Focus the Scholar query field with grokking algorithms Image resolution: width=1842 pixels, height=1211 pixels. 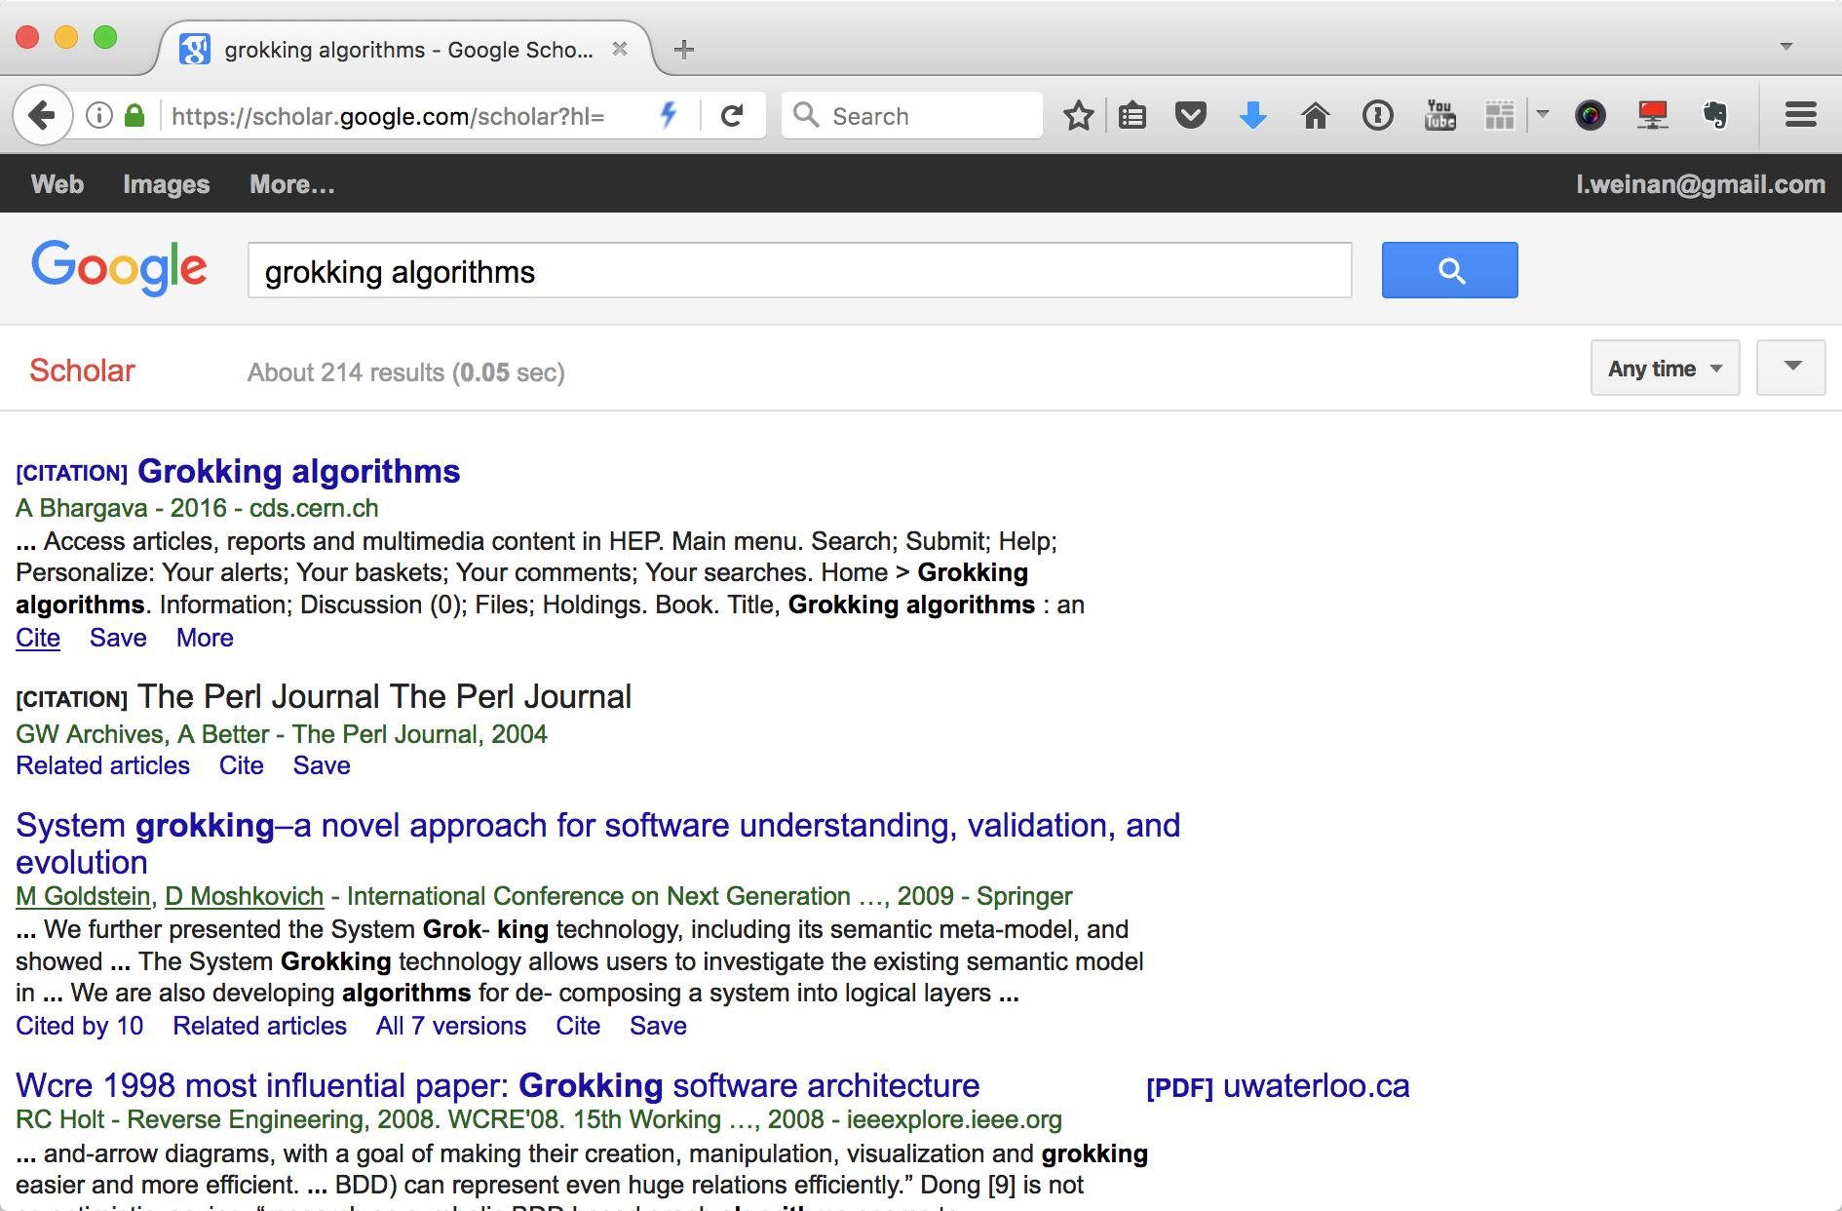[799, 271]
